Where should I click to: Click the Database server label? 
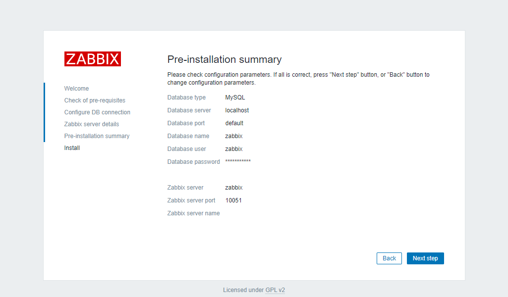click(x=189, y=110)
